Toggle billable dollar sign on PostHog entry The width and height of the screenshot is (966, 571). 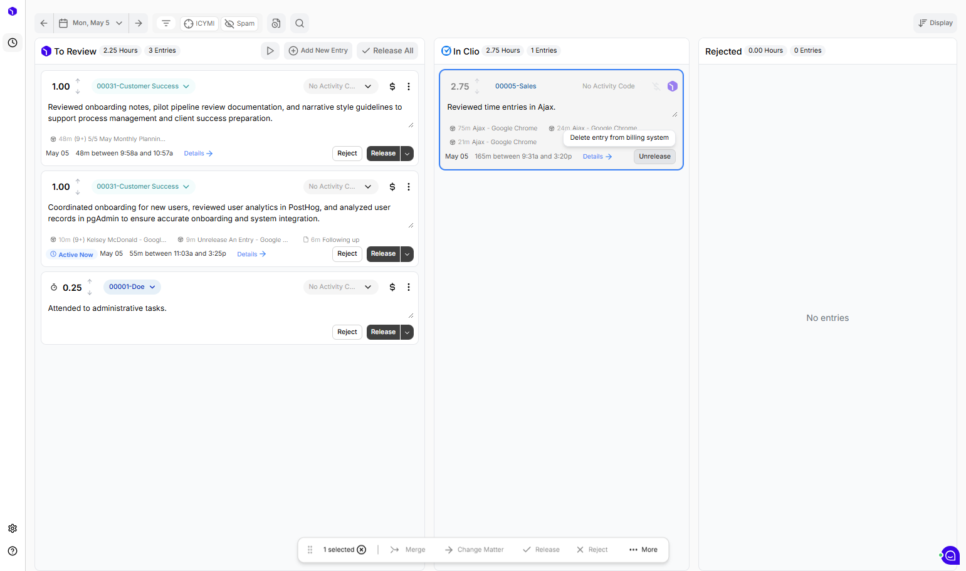coord(392,187)
